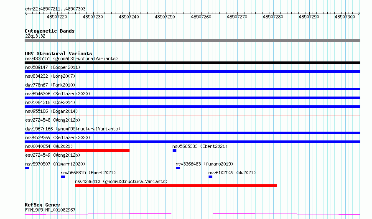The image size is (372, 219).
Task: Click the nsv1064218 (Coe2014) label
Action: (50, 102)
